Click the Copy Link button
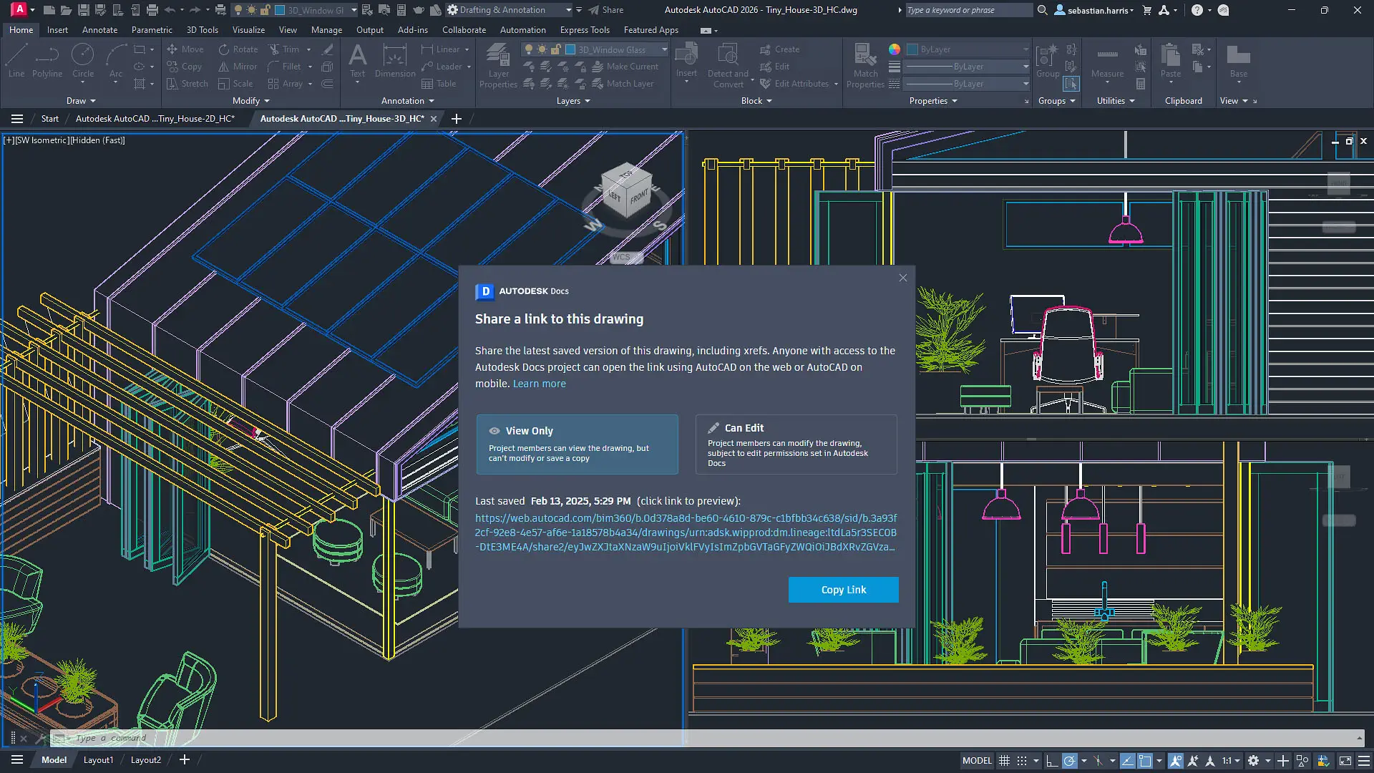 coord(843,589)
